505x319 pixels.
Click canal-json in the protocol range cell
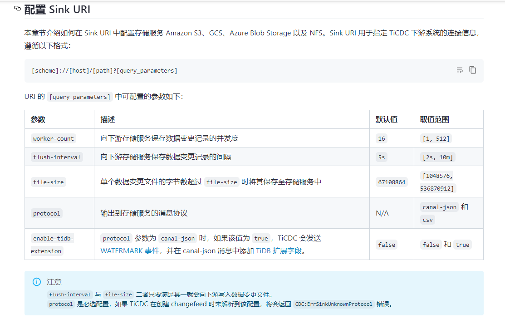[439, 207]
